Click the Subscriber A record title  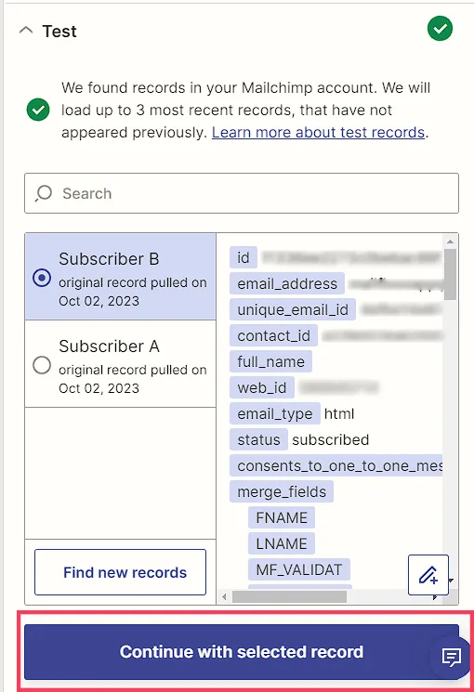[x=109, y=346]
